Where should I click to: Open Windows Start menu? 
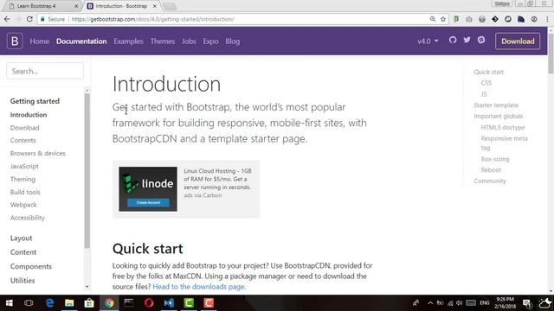click(x=10, y=303)
